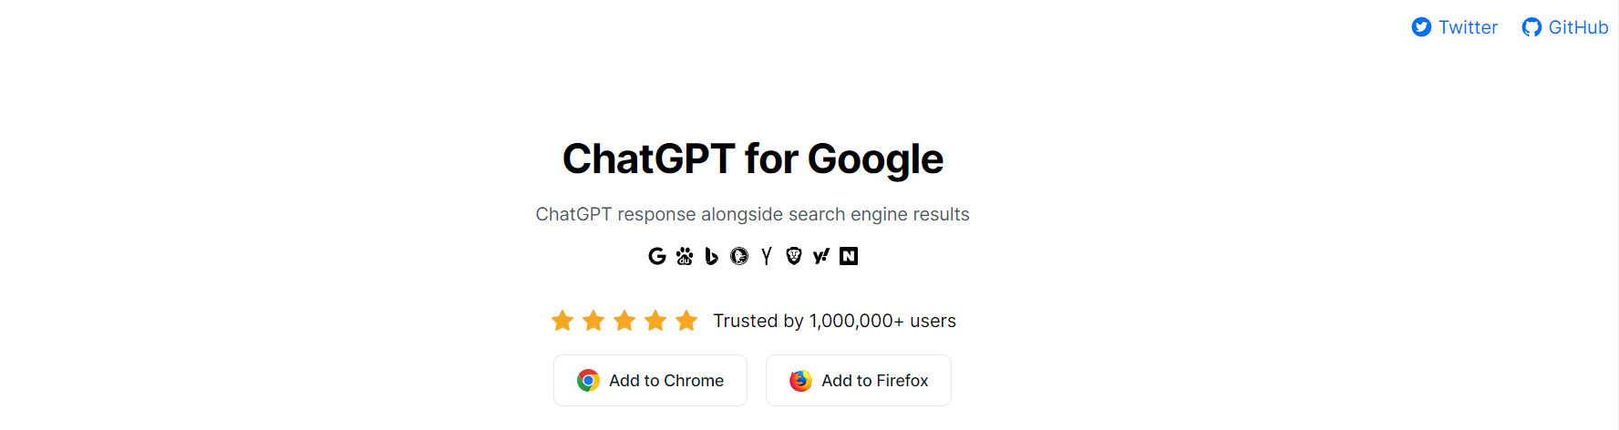Click the Google search engine icon
Viewport: 1619px width, 430px height.
[x=656, y=256]
